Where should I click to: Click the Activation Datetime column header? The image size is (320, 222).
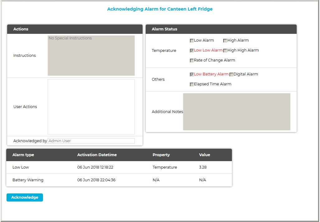point(97,155)
